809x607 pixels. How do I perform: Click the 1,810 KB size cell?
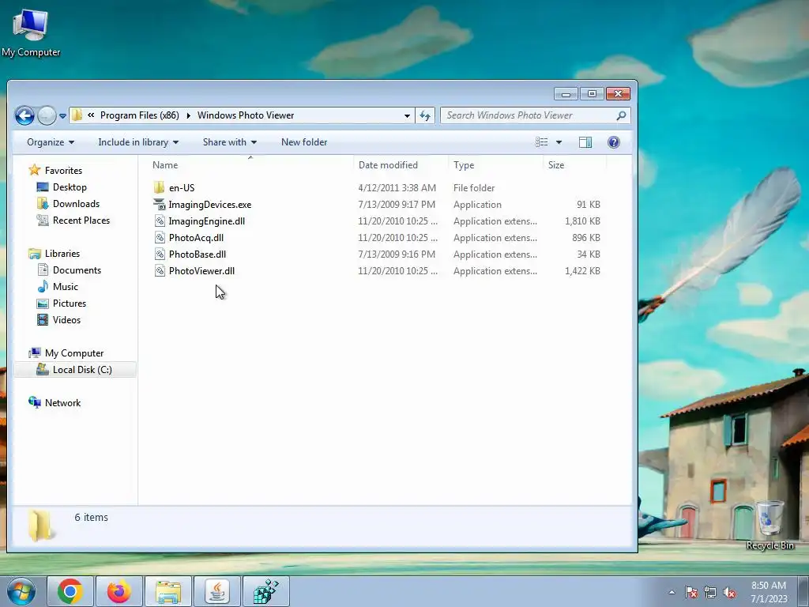point(582,221)
